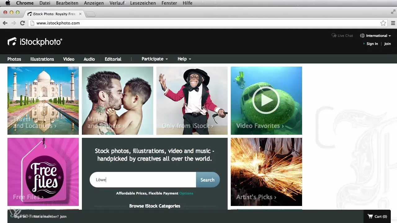
Task: Click the search field containing Löwe
Action: pyautogui.click(x=143, y=180)
